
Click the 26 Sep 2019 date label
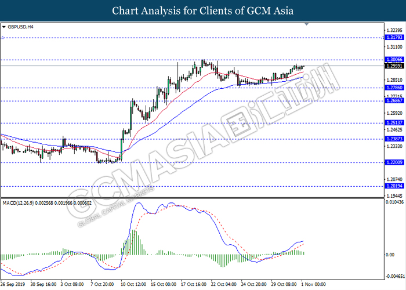[x=13, y=284]
